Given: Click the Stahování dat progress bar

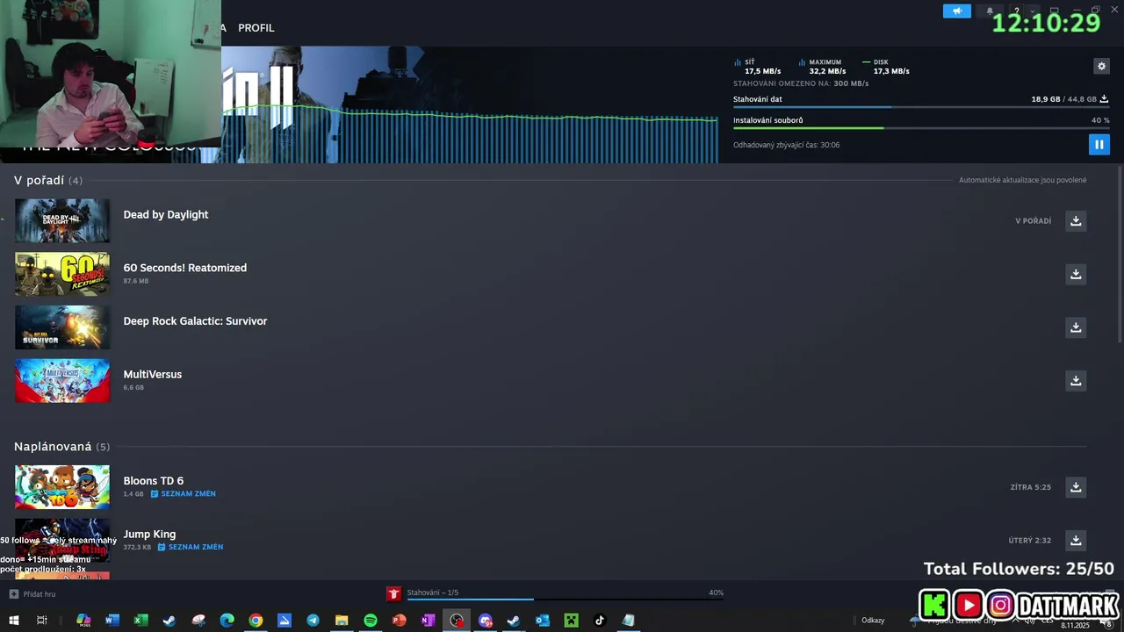Looking at the screenshot, I should click(921, 107).
